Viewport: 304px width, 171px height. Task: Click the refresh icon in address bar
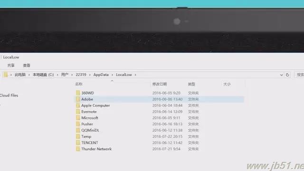tap(287, 75)
